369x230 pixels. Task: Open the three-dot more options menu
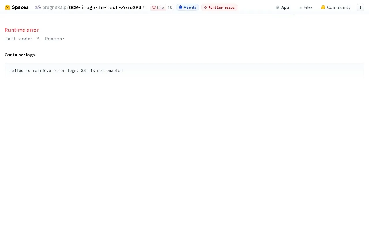(361, 7)
